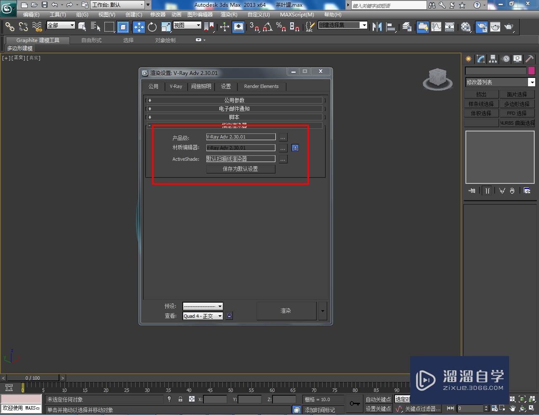The height and width of the screenshot is (415, 539).
Task: Activate the Select and Scale tool
Action: [166, 27]
